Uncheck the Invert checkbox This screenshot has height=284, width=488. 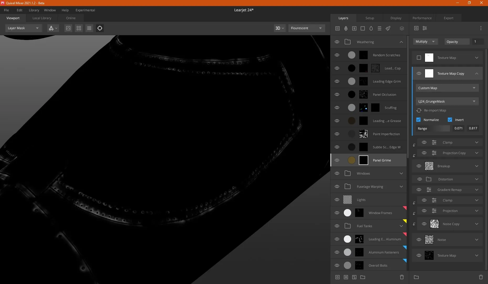click(x=450, y=120)
